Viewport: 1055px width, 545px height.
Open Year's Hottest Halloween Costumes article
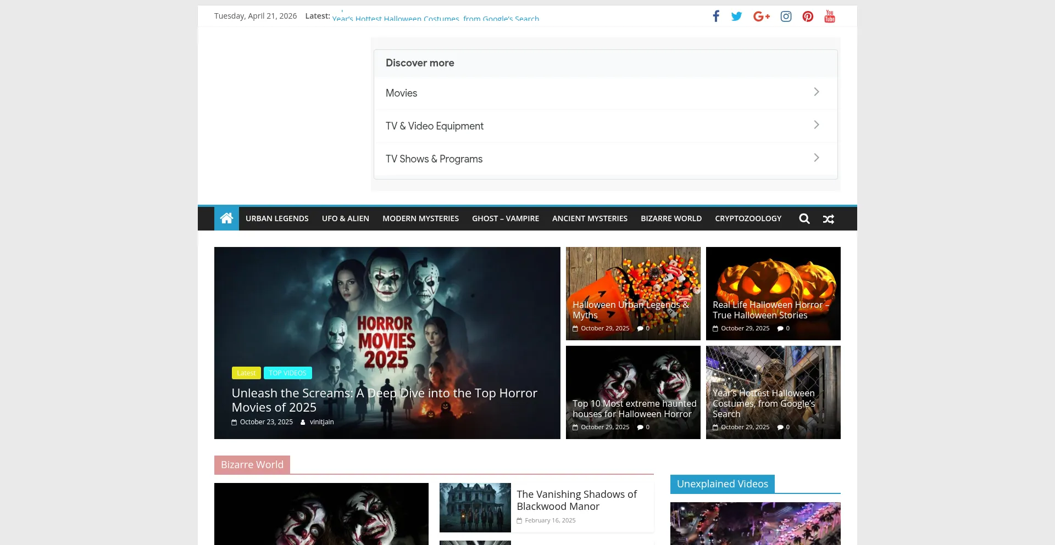(764, 403)
